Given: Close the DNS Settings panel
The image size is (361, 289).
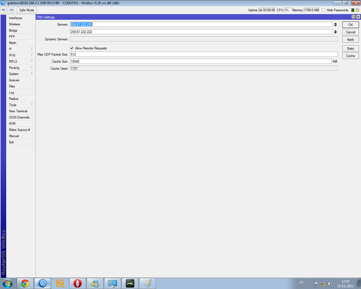Looking at the screenshot, I should [x=358, y=17].
